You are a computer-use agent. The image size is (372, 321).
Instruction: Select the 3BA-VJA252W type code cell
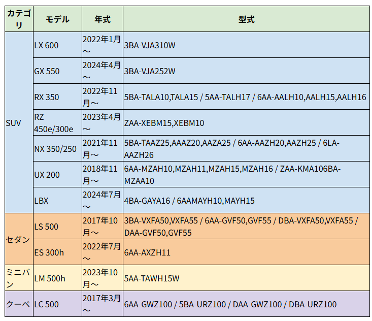click(x=246, y=71)
